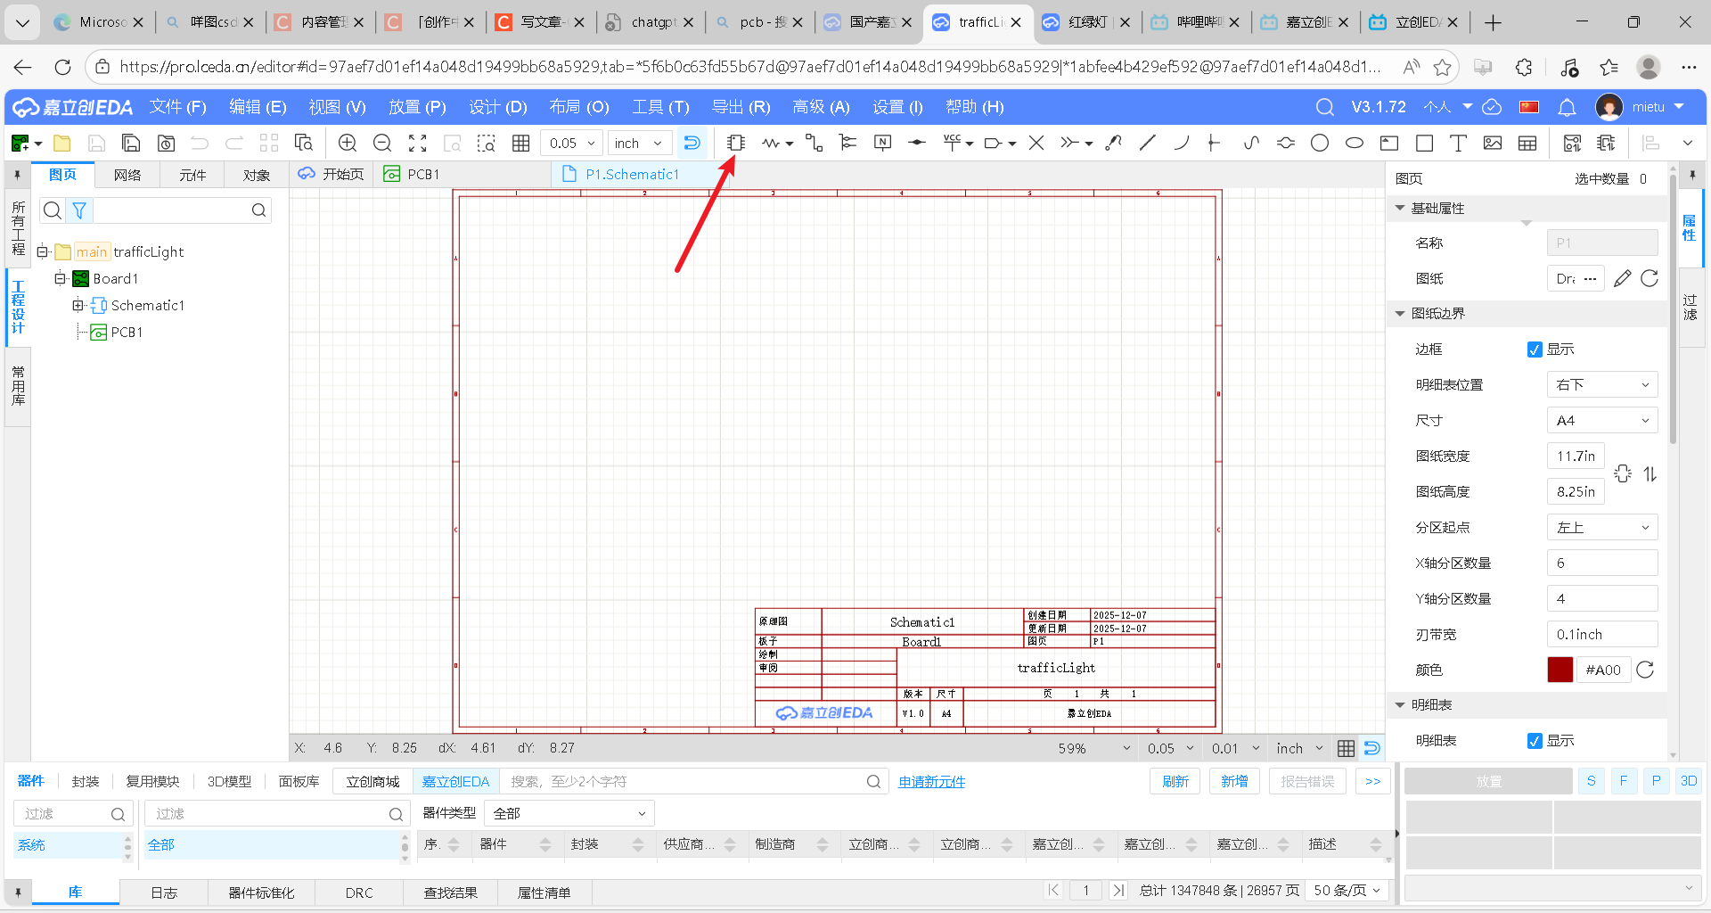This screenshot has height=913, width=1711.
Task: Open the 放置 (P) menu
Action: click(417, 107)
